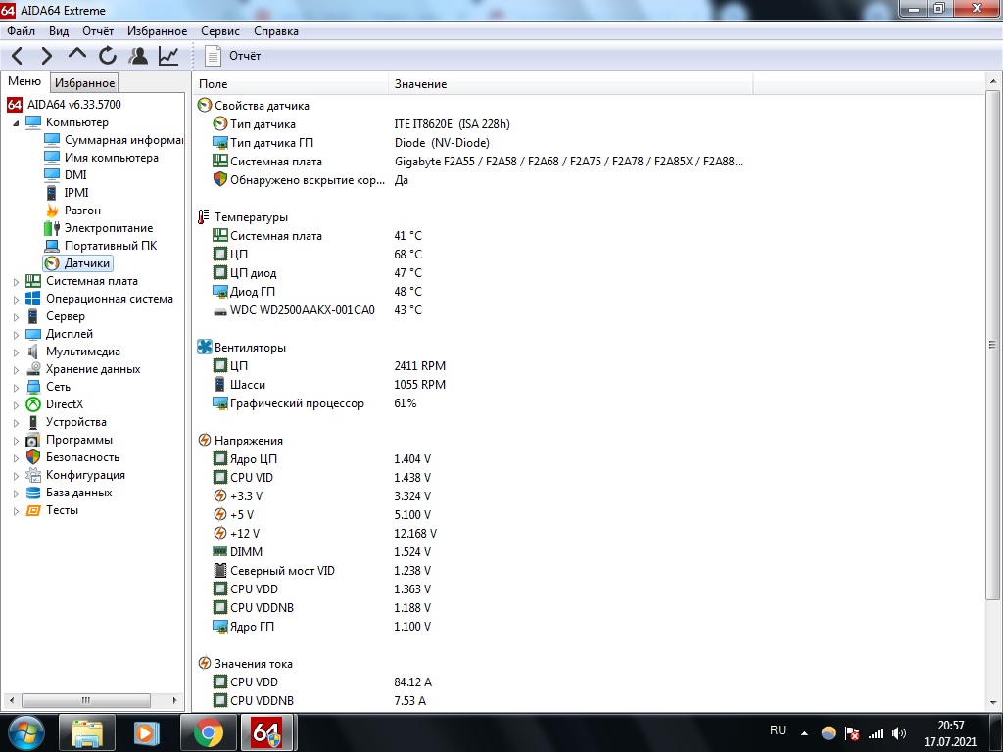Click the Электропитание battery icon
The width and height of the screenshot is (1003, 752).
(x=52, y=227)
